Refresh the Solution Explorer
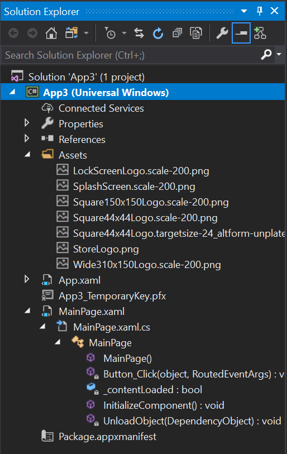 [158, 34]
